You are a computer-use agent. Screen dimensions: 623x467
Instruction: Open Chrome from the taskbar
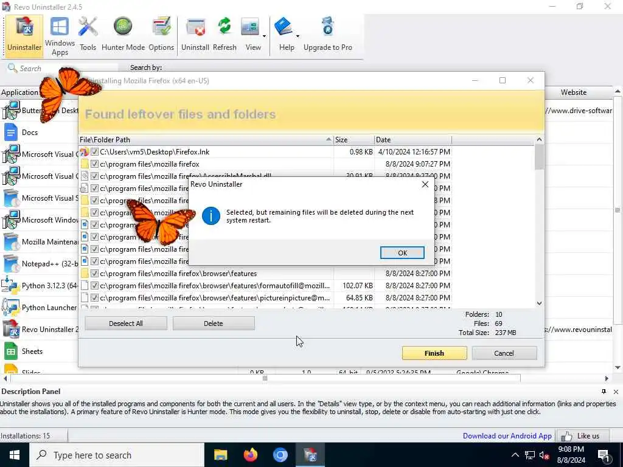pos(280,455)
